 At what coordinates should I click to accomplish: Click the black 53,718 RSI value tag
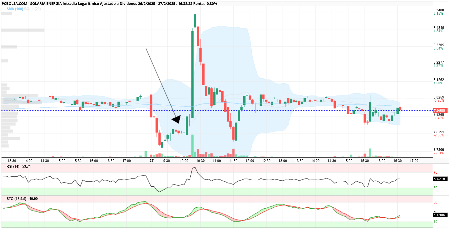pos(440,179)
